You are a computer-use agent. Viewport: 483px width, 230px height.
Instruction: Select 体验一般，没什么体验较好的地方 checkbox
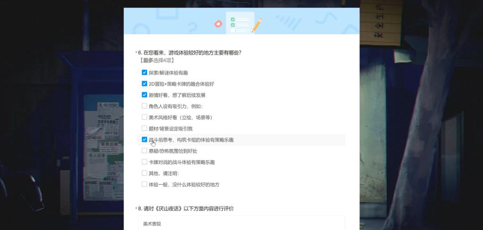click(144, 184)
